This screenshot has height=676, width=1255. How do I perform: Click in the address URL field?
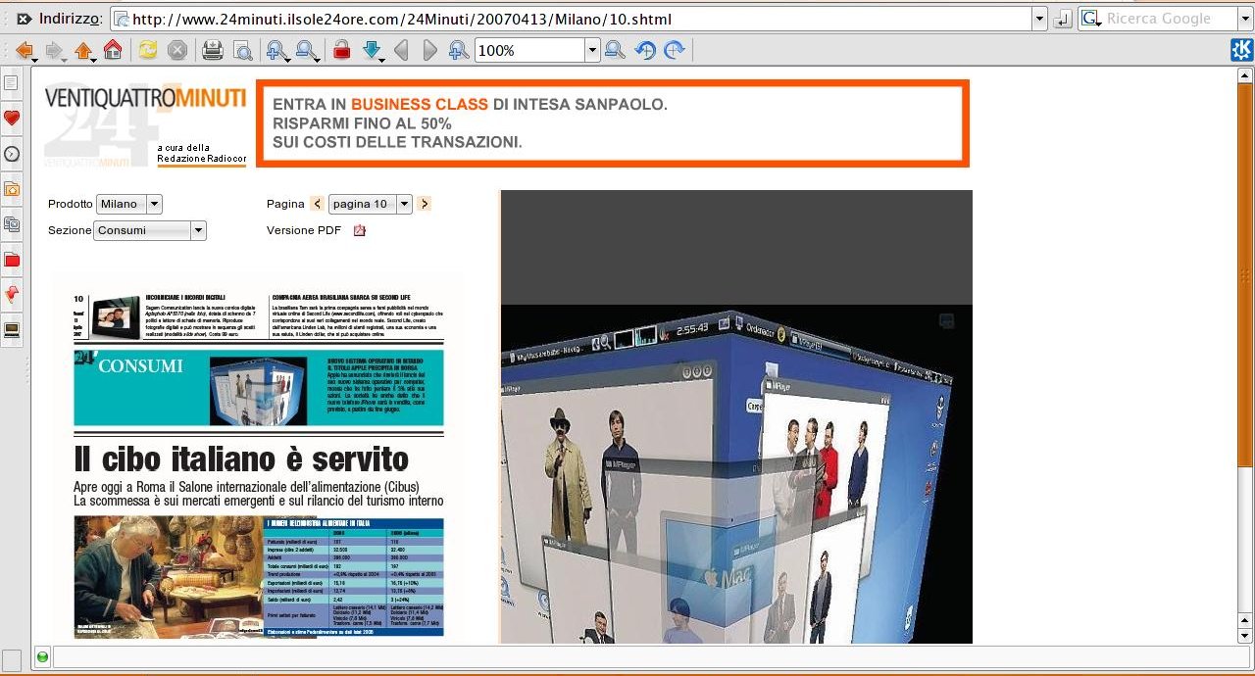click(x=573, y=19)
